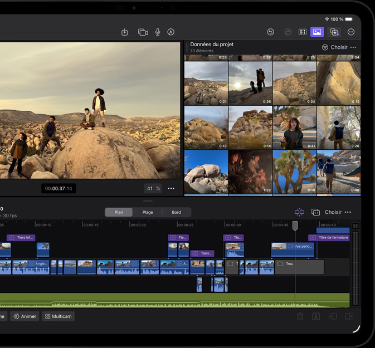375x348 pixels.
Task: Click the timeline playhead handle
Action: pos(295,226)
